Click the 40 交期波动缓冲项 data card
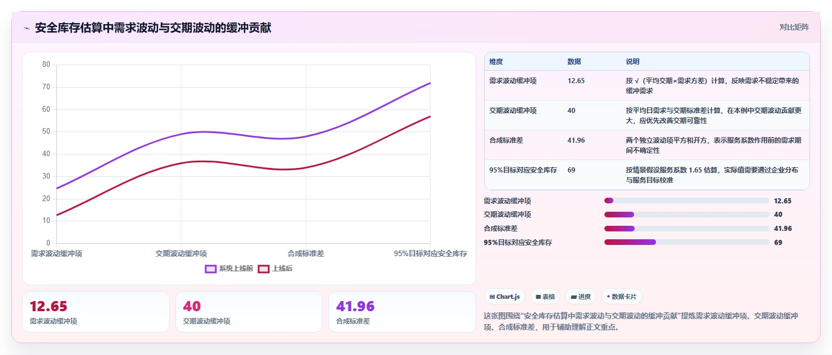Image resolution: width=832 pixels, height=355 pixels. point(249,312)
